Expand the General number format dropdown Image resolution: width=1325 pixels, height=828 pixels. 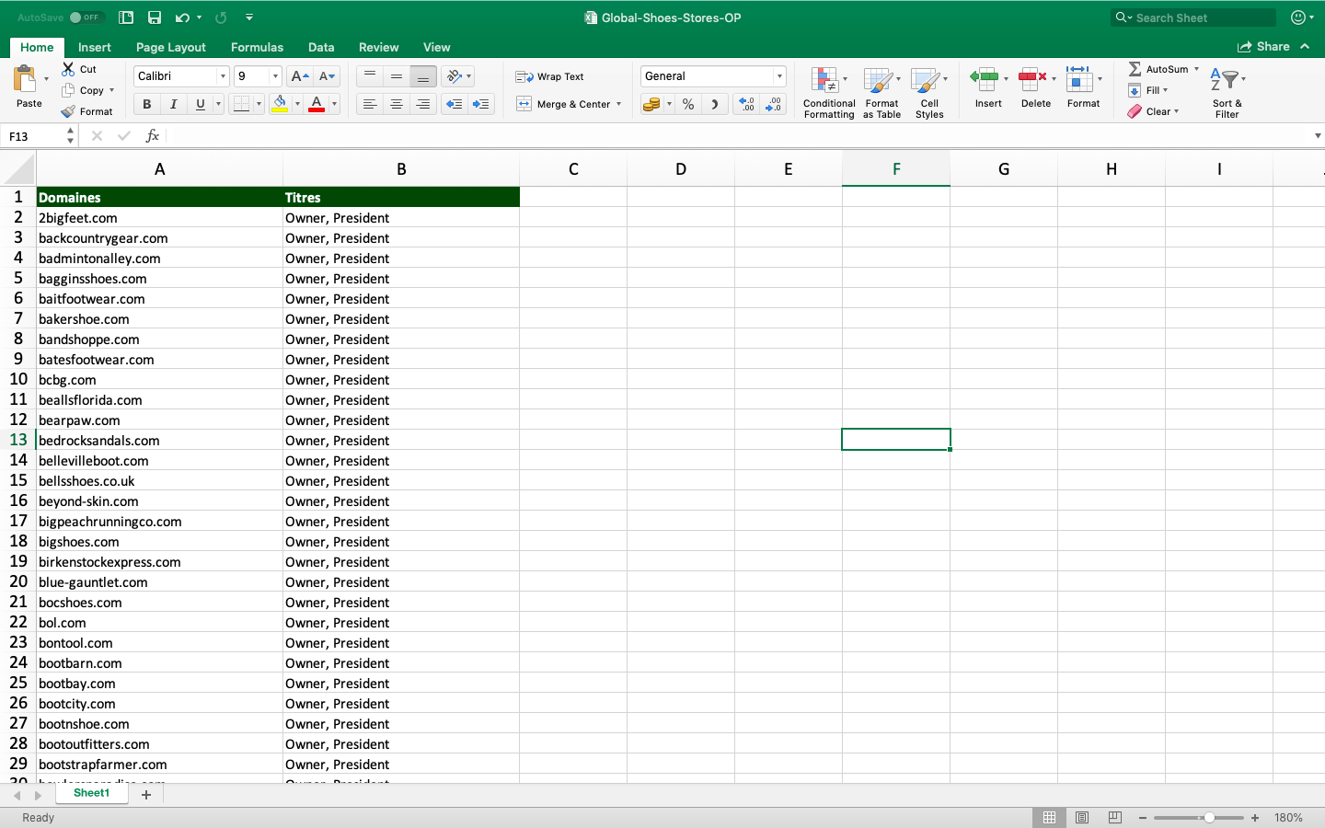(779, 76)
